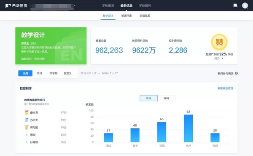This screenshot has height=156, width=253.
Task: Open the 教务信息 menu
Action: [x=126, y=5]
